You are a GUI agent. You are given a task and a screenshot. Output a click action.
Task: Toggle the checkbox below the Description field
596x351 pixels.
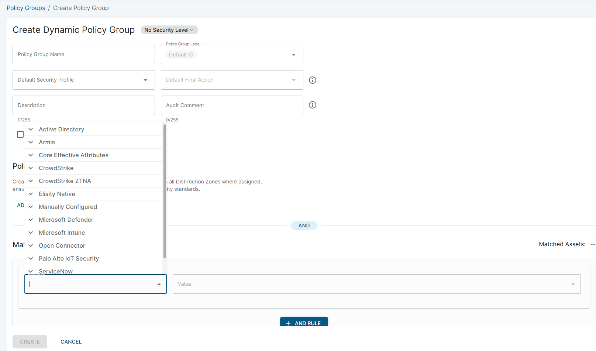pos(20,134)
